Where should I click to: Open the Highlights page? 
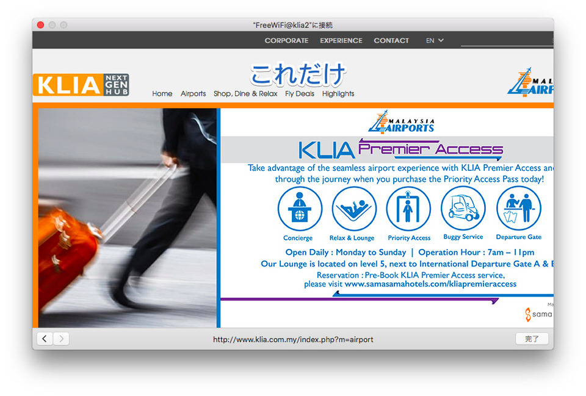pyautogui.click(x=338, y=94)
